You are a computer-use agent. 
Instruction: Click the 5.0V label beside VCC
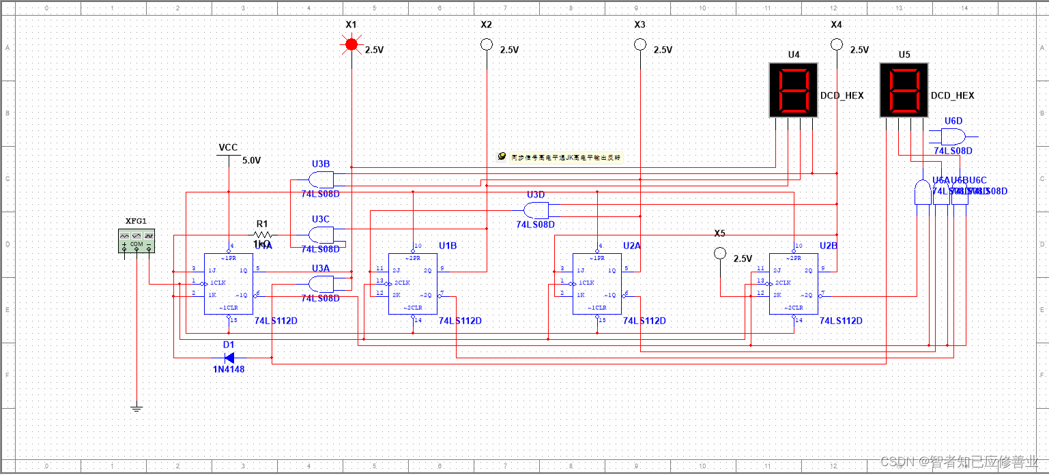pos(252,160)
